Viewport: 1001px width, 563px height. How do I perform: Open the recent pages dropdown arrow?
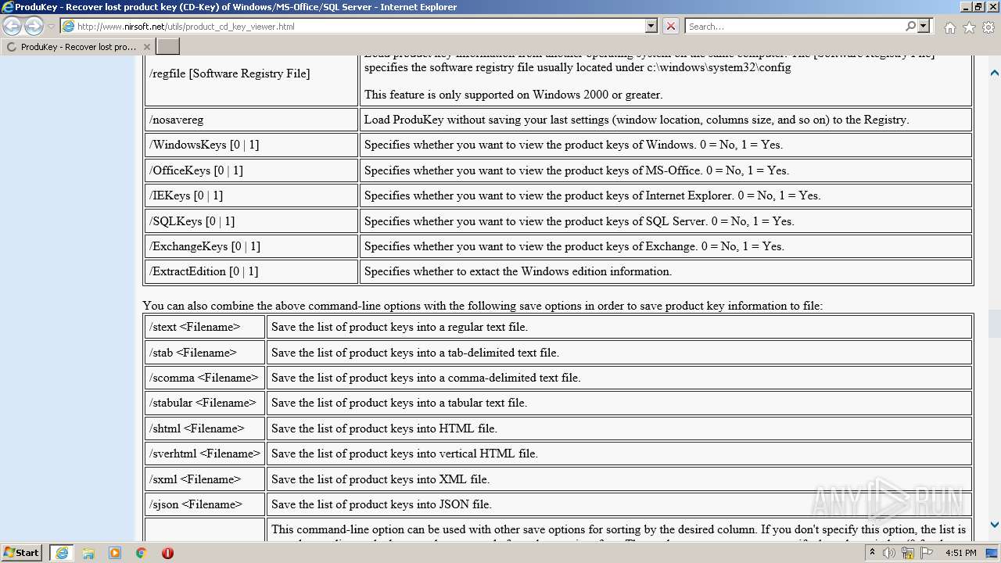click(x=51, y=27)
